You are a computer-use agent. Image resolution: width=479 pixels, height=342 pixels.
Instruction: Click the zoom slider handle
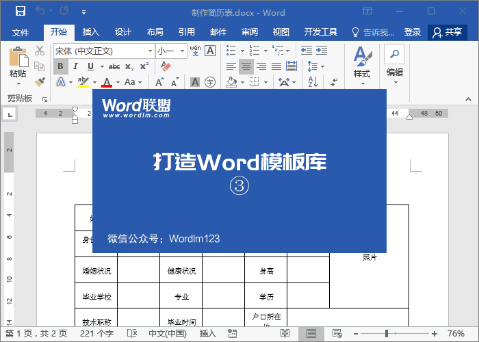pos(387,334)
